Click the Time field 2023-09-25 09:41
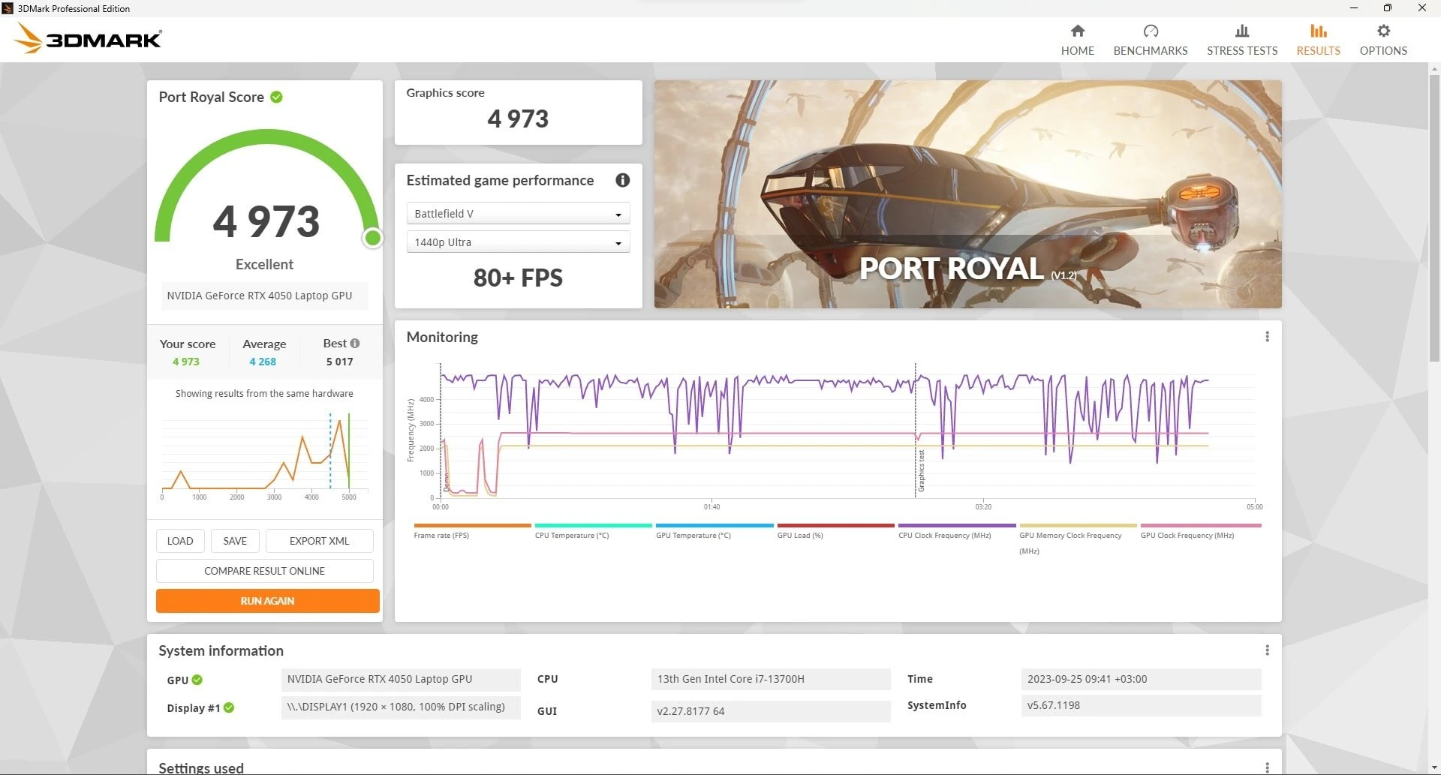This screenshot has width=1441, height=775. tap(1141, 680)
